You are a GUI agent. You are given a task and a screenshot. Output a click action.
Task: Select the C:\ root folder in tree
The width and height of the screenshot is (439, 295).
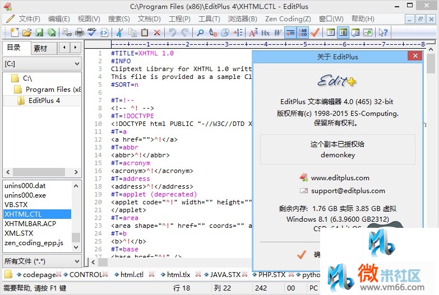[x=27, y=78]
